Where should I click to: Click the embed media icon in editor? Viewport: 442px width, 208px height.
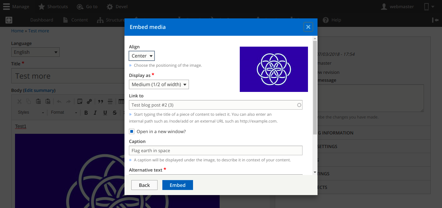80,101
